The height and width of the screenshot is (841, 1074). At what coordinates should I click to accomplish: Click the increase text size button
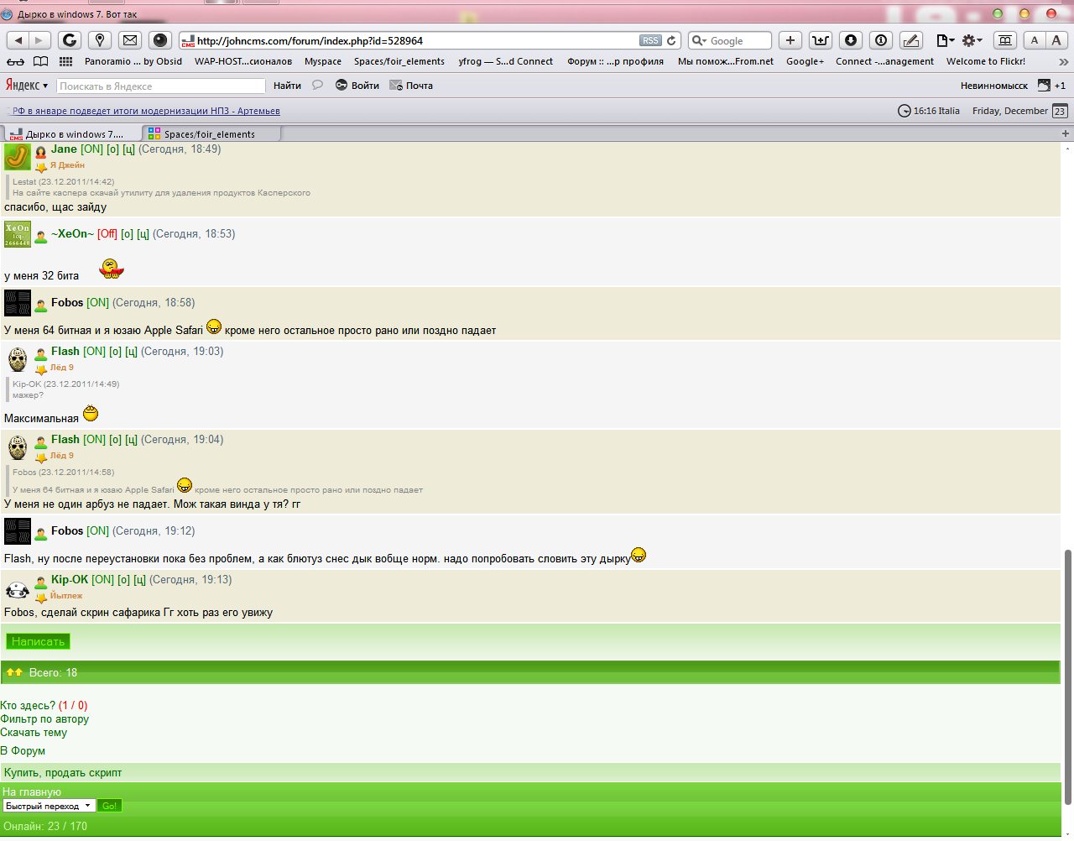point(1056,40)
